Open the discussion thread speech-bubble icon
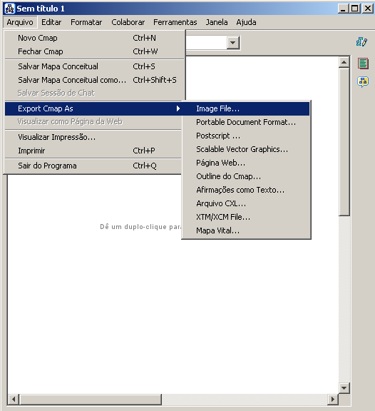 (x=363, y=82)
